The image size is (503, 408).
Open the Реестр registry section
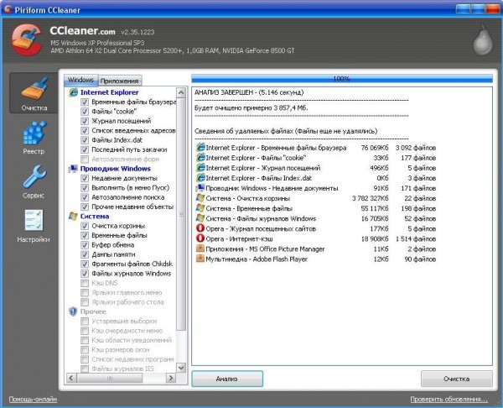pos(34,137)
